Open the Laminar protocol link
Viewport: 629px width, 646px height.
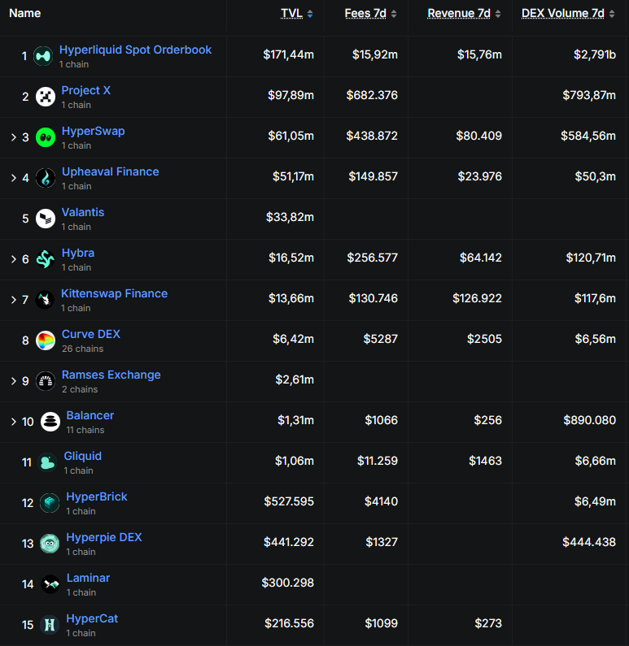(88, 578)
